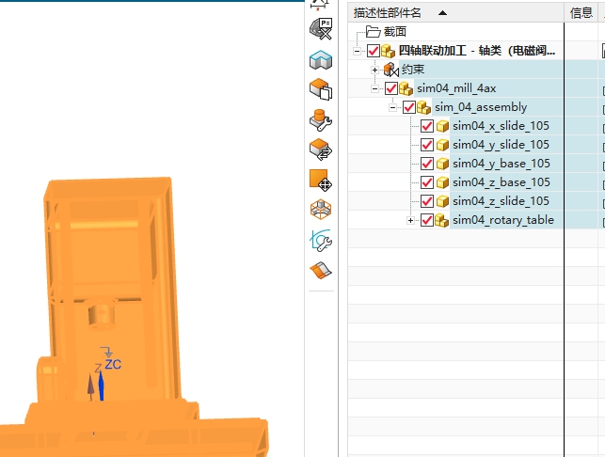
Task: Click the orange wireframe box icon
Action: tap(322, 210)
